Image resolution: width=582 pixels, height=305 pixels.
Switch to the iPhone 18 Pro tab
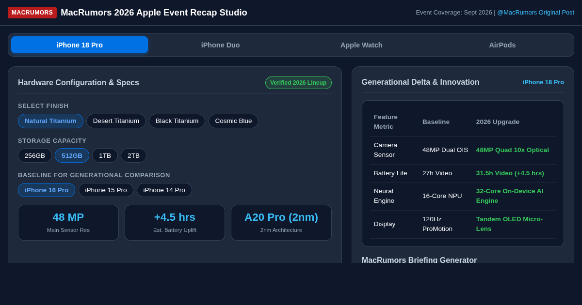click(x=80, y=45)
